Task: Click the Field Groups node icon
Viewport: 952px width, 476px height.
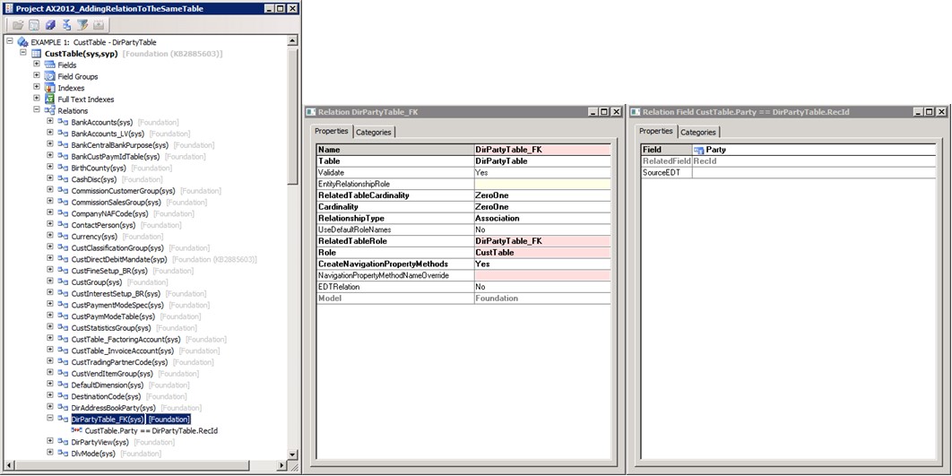Action: (x=50, y=77)
